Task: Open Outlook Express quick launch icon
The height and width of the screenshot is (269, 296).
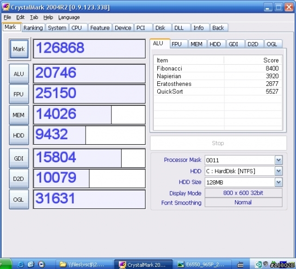Action: pos(31,264)
